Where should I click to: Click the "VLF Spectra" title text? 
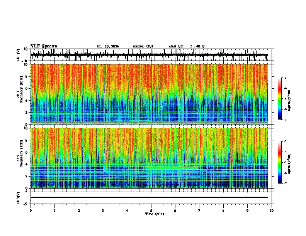44,46
